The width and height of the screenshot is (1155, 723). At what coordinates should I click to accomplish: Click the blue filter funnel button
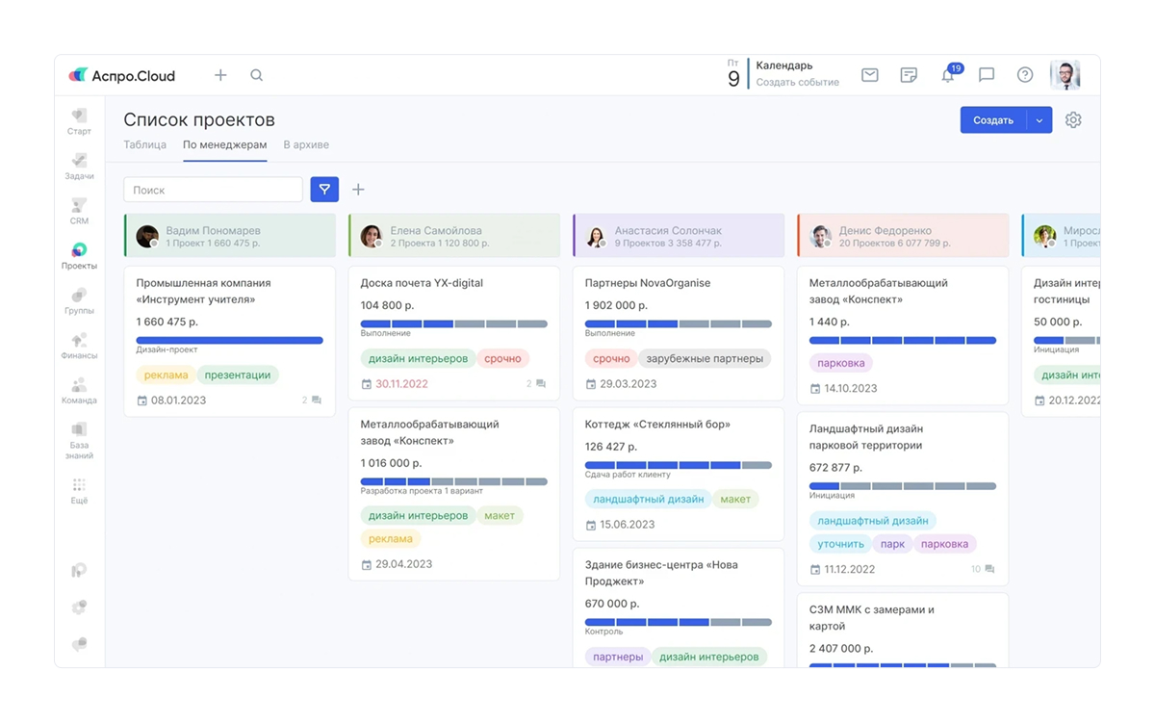click(x=324, y=190)
